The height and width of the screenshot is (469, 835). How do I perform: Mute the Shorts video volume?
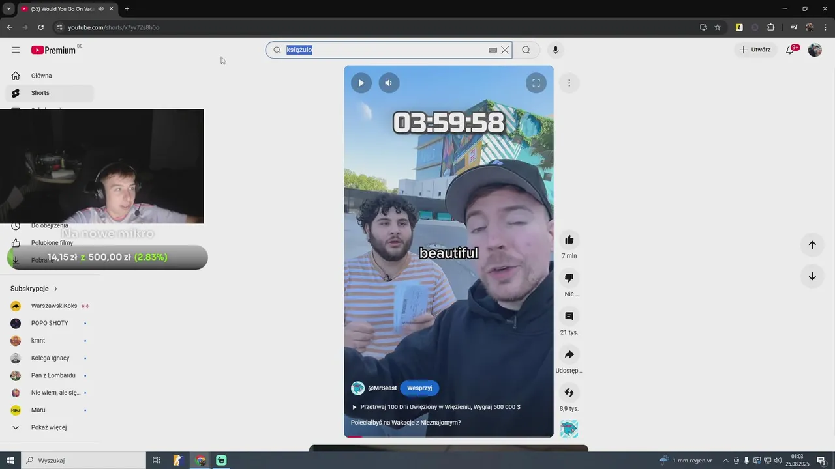[389, 83]
